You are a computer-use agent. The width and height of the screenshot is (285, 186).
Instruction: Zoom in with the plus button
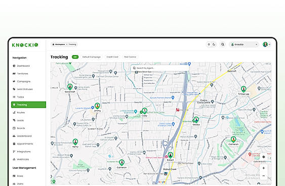pyautogui.click(x=264, y=168)
